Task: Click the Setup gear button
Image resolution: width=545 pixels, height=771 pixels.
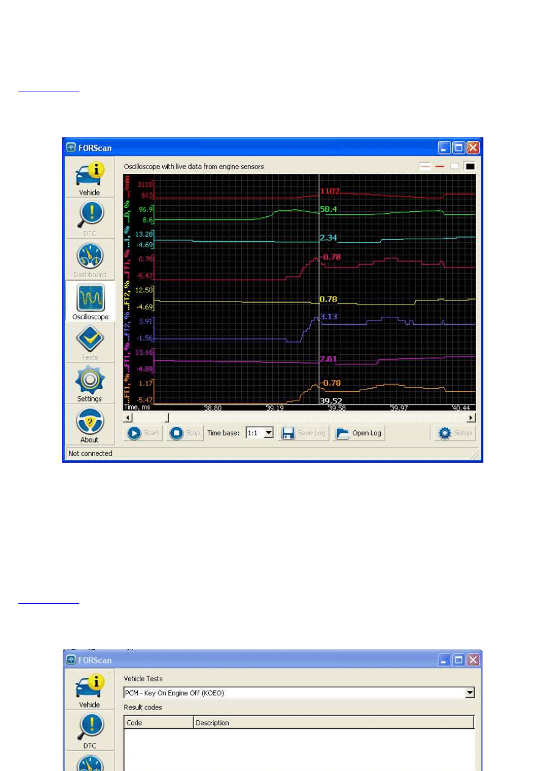Action: [x=455, y=433]
